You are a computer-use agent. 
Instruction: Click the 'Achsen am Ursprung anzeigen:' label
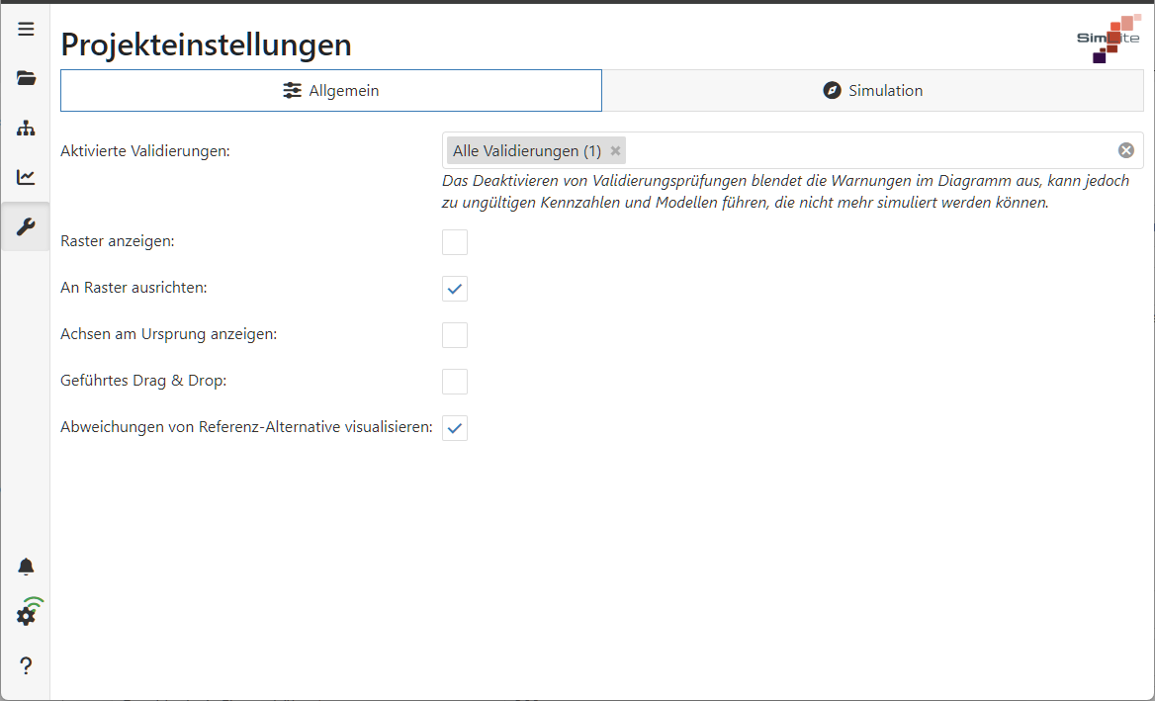point(169,334)
